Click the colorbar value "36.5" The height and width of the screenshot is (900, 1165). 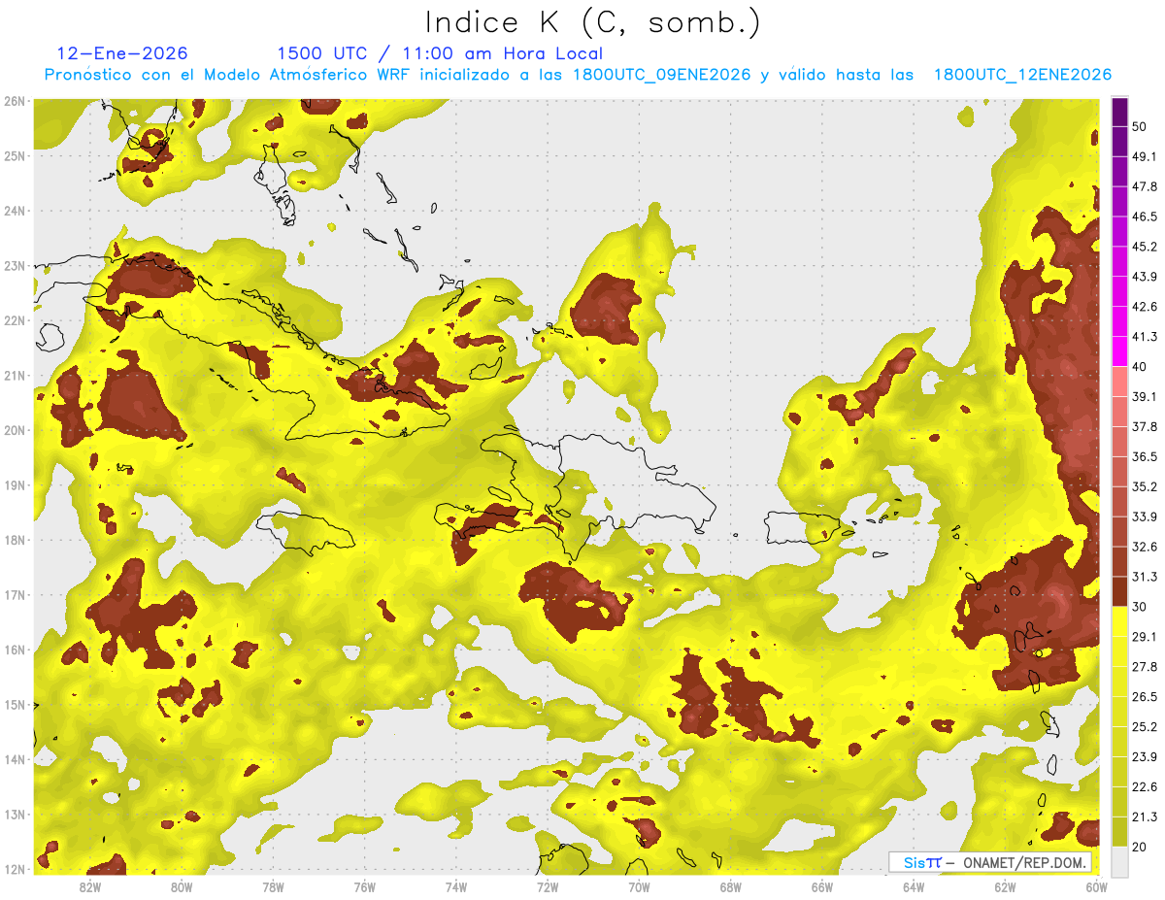1144,456
